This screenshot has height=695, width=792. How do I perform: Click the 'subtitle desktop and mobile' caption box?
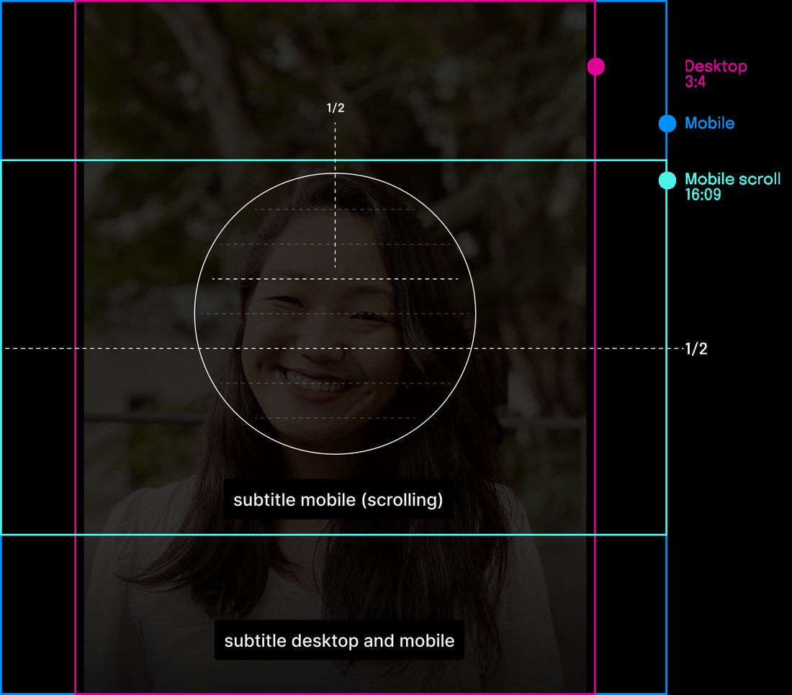pyautogui.click(x=339, y=640)
